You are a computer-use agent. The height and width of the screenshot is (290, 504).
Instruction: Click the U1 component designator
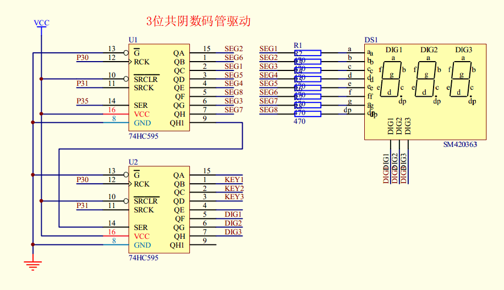(133, 40)
